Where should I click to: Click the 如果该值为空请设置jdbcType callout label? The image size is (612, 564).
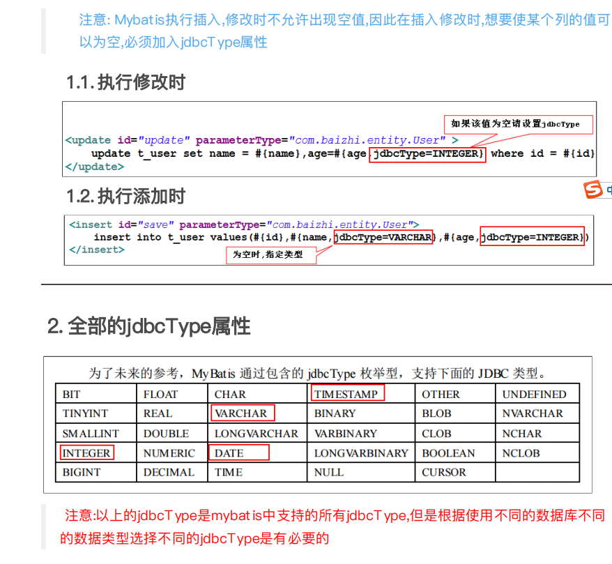point(519,124)
